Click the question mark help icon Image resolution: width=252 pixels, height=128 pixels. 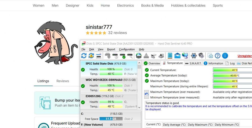(x=218, y=56)
